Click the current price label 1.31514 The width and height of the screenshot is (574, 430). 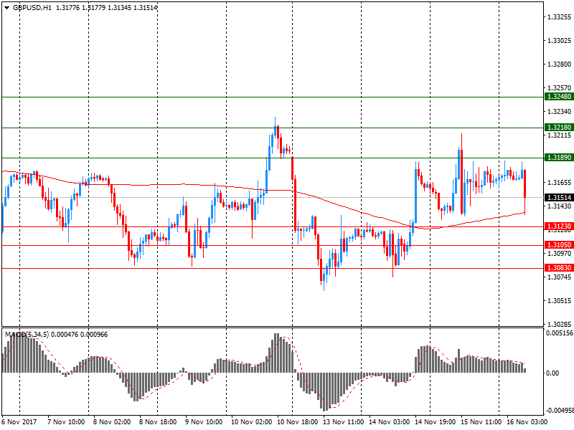(559, 198)
